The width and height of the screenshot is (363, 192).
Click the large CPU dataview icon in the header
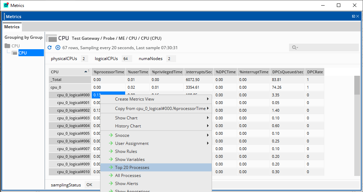pyautogui.click(x=52, y=38)
